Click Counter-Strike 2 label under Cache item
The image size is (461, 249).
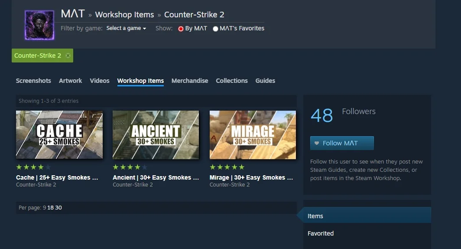coord(36,184)
